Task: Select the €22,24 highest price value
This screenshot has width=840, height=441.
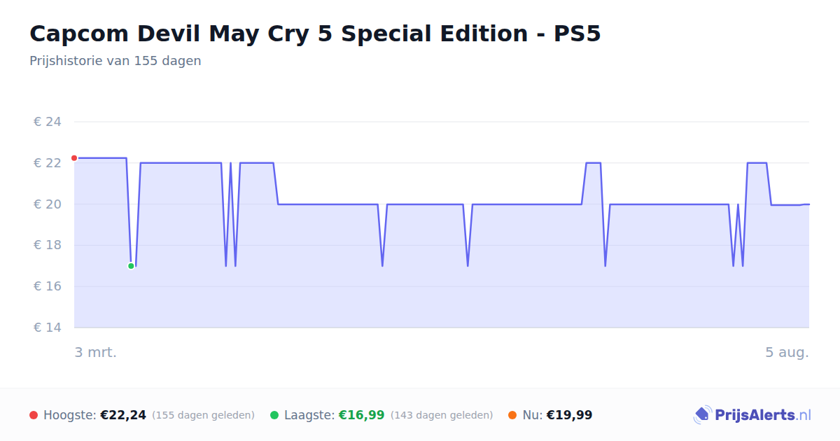Action: tap(123, 415)
